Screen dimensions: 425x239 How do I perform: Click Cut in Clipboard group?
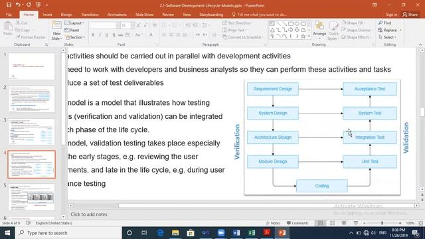(x=21, y=23)
